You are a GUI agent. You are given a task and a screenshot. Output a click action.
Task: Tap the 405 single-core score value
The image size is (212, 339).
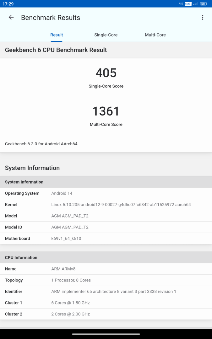pyautogui.click(x=106, y=73)
